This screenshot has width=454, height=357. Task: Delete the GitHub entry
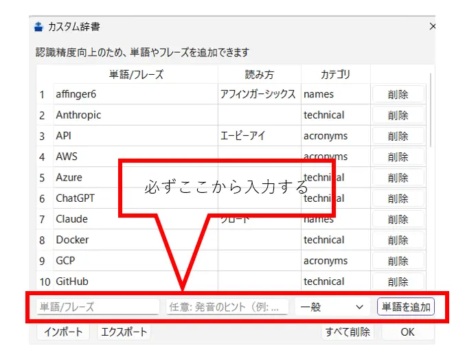[x=398, y=281]
